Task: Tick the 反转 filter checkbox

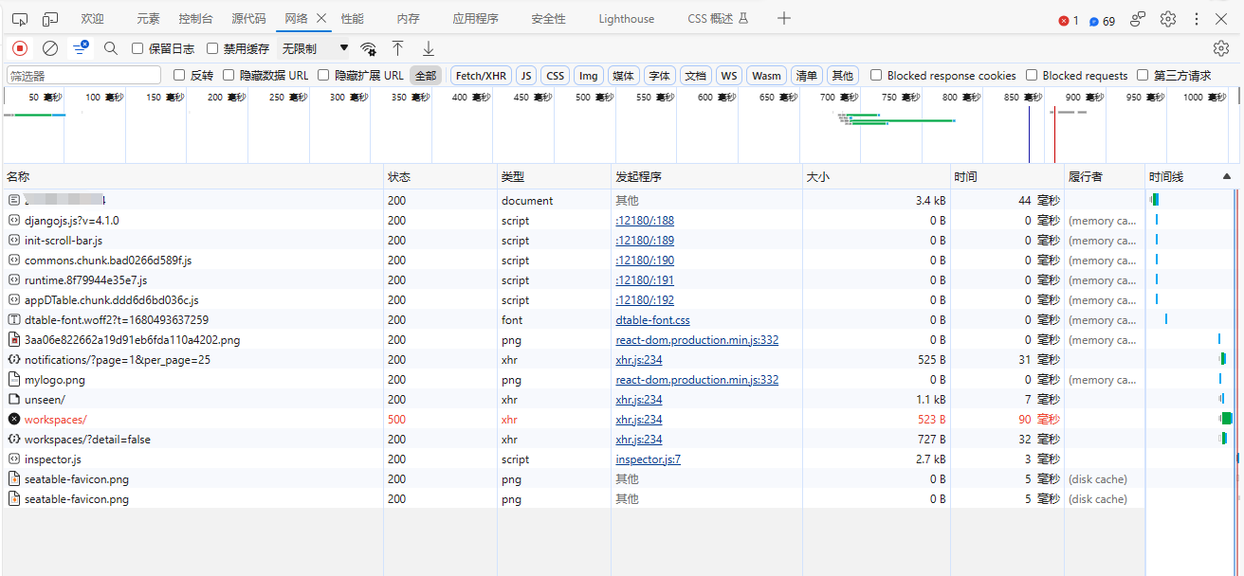Action: 179,76
